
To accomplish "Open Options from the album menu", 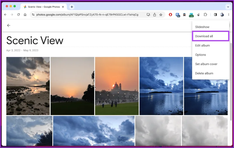I will coord(211,55).
